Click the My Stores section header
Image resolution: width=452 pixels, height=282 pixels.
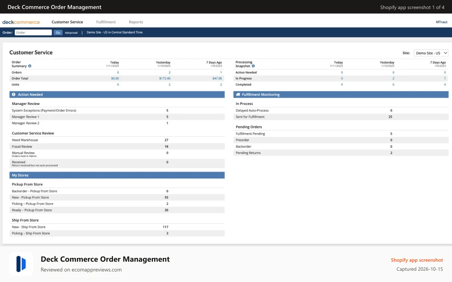pos(117,175)
